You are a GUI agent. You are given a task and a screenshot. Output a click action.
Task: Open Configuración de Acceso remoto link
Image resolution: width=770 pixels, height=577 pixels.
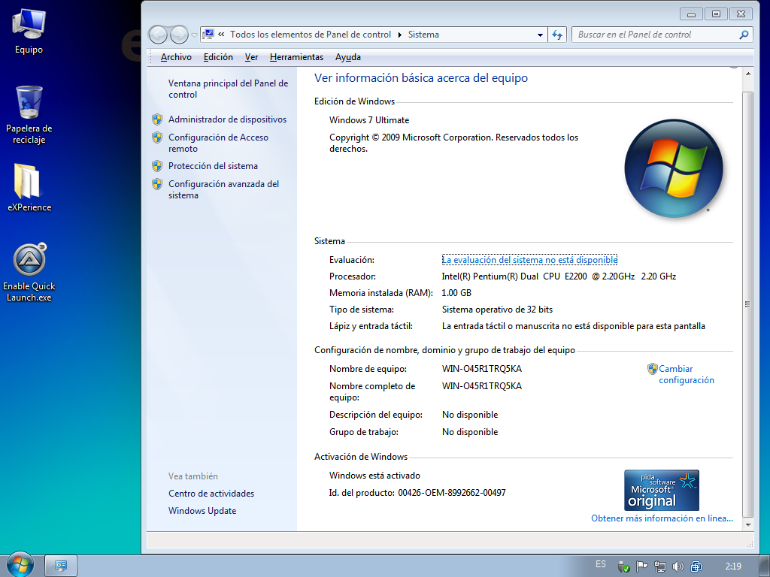(218, 143)
